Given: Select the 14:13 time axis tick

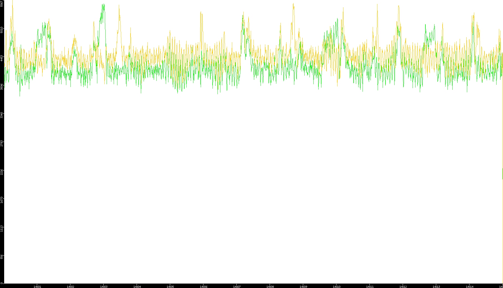Looking at the screenshot, I should coord(436,287).
